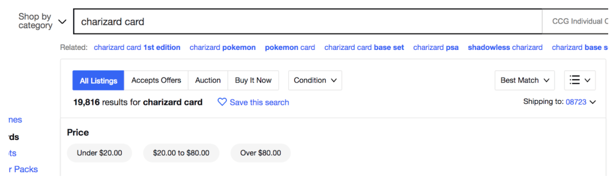The image size is (613, 187).
Task: Click Save this search link
Action: coord(259,102)
